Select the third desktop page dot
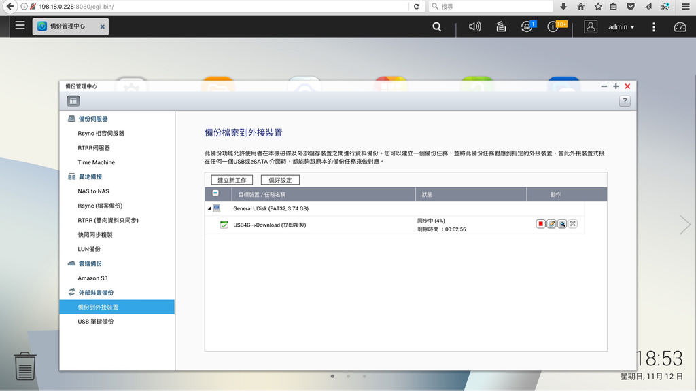The image size is (696, 391). pos(364,376)
